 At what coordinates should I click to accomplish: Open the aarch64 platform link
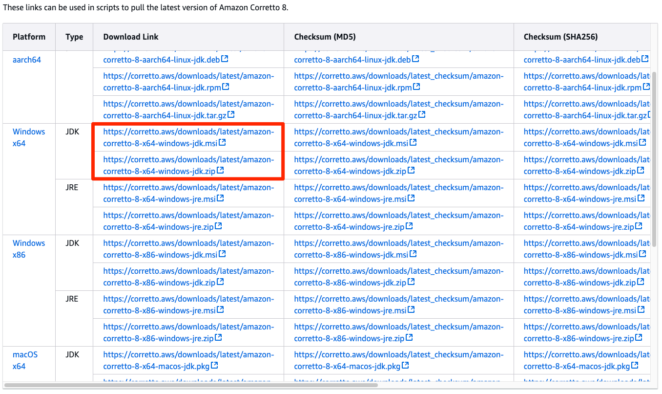point(27,60)
